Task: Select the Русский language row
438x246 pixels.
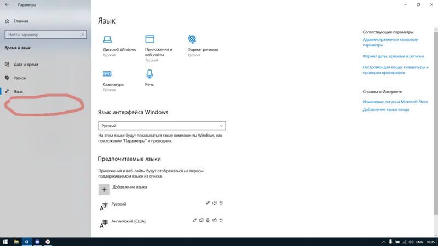Action: 162,206
